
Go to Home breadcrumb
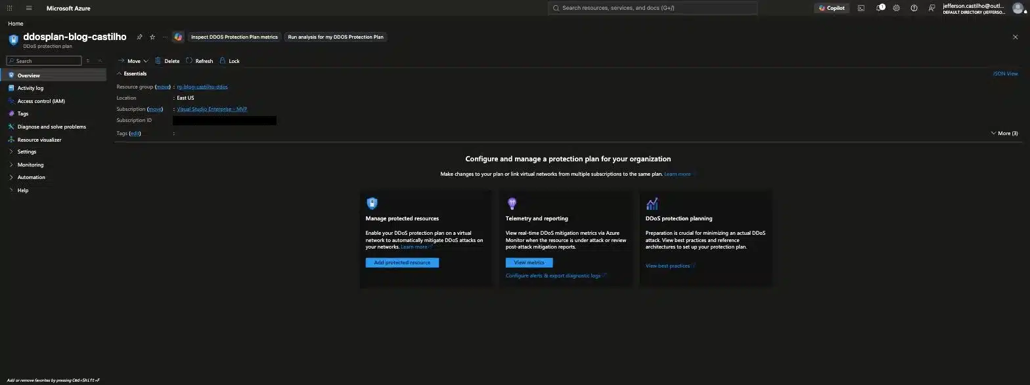tap(16, 24)
